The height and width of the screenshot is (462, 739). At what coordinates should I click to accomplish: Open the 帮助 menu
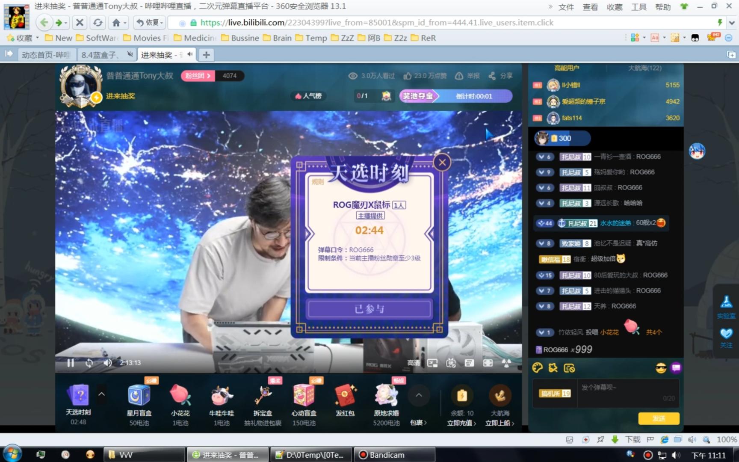click(663, 7)
